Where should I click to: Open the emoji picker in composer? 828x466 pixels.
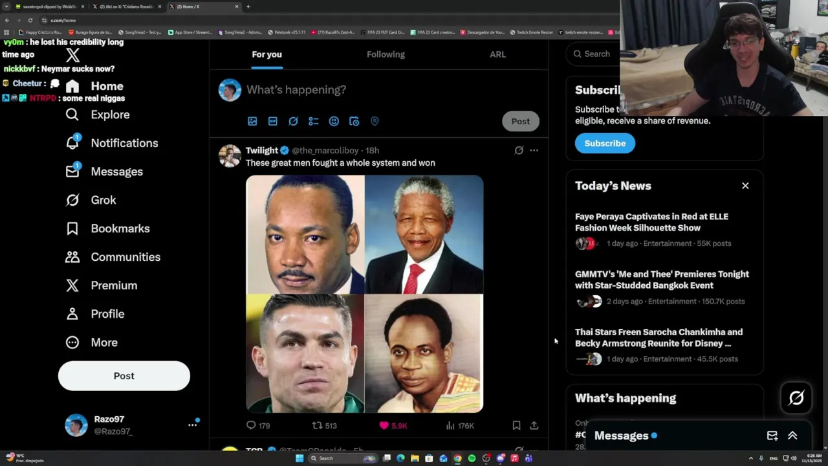pos(334,121)
